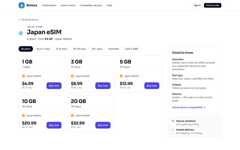This screenshot has width=240, height=150.
Task: Click the signal icon on the 1 GB card
Action: [23, 76]
